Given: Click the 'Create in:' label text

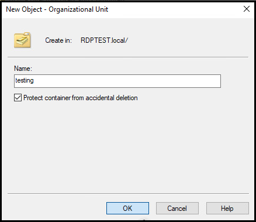Looking at the screenshot, I should (58, 40).
